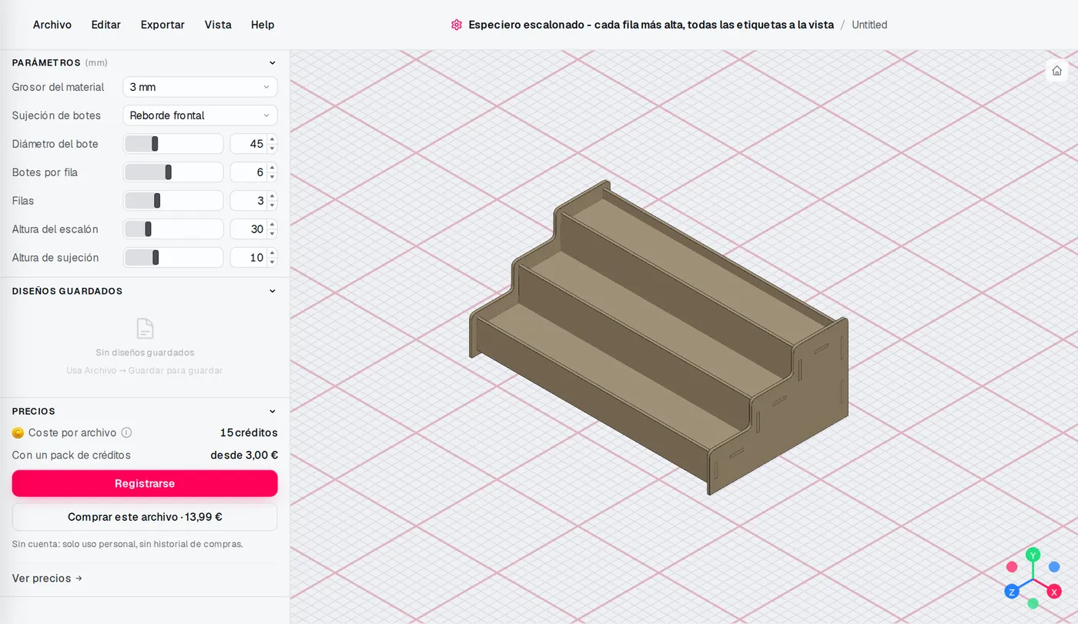Open the Editar menu

[x=106, y=25]
